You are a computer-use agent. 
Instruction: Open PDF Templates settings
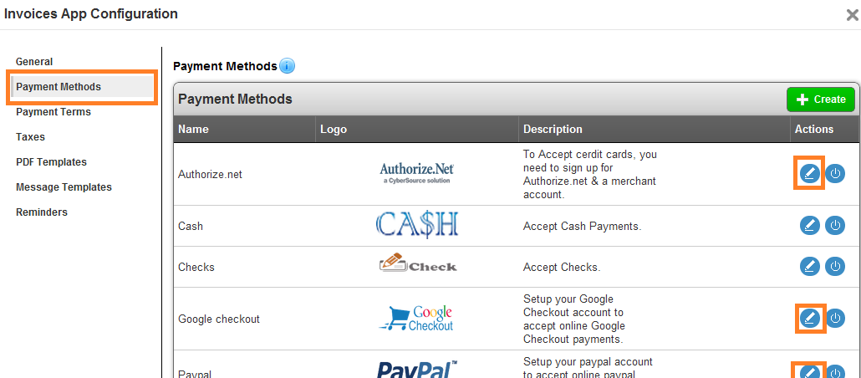pyautogui.click(x=51, y=162)
